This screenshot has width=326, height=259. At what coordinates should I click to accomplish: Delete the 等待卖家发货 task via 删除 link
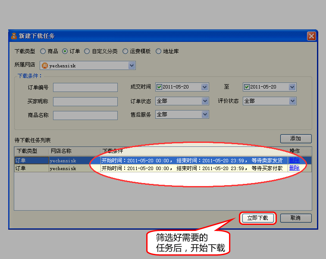click(294, 160)
